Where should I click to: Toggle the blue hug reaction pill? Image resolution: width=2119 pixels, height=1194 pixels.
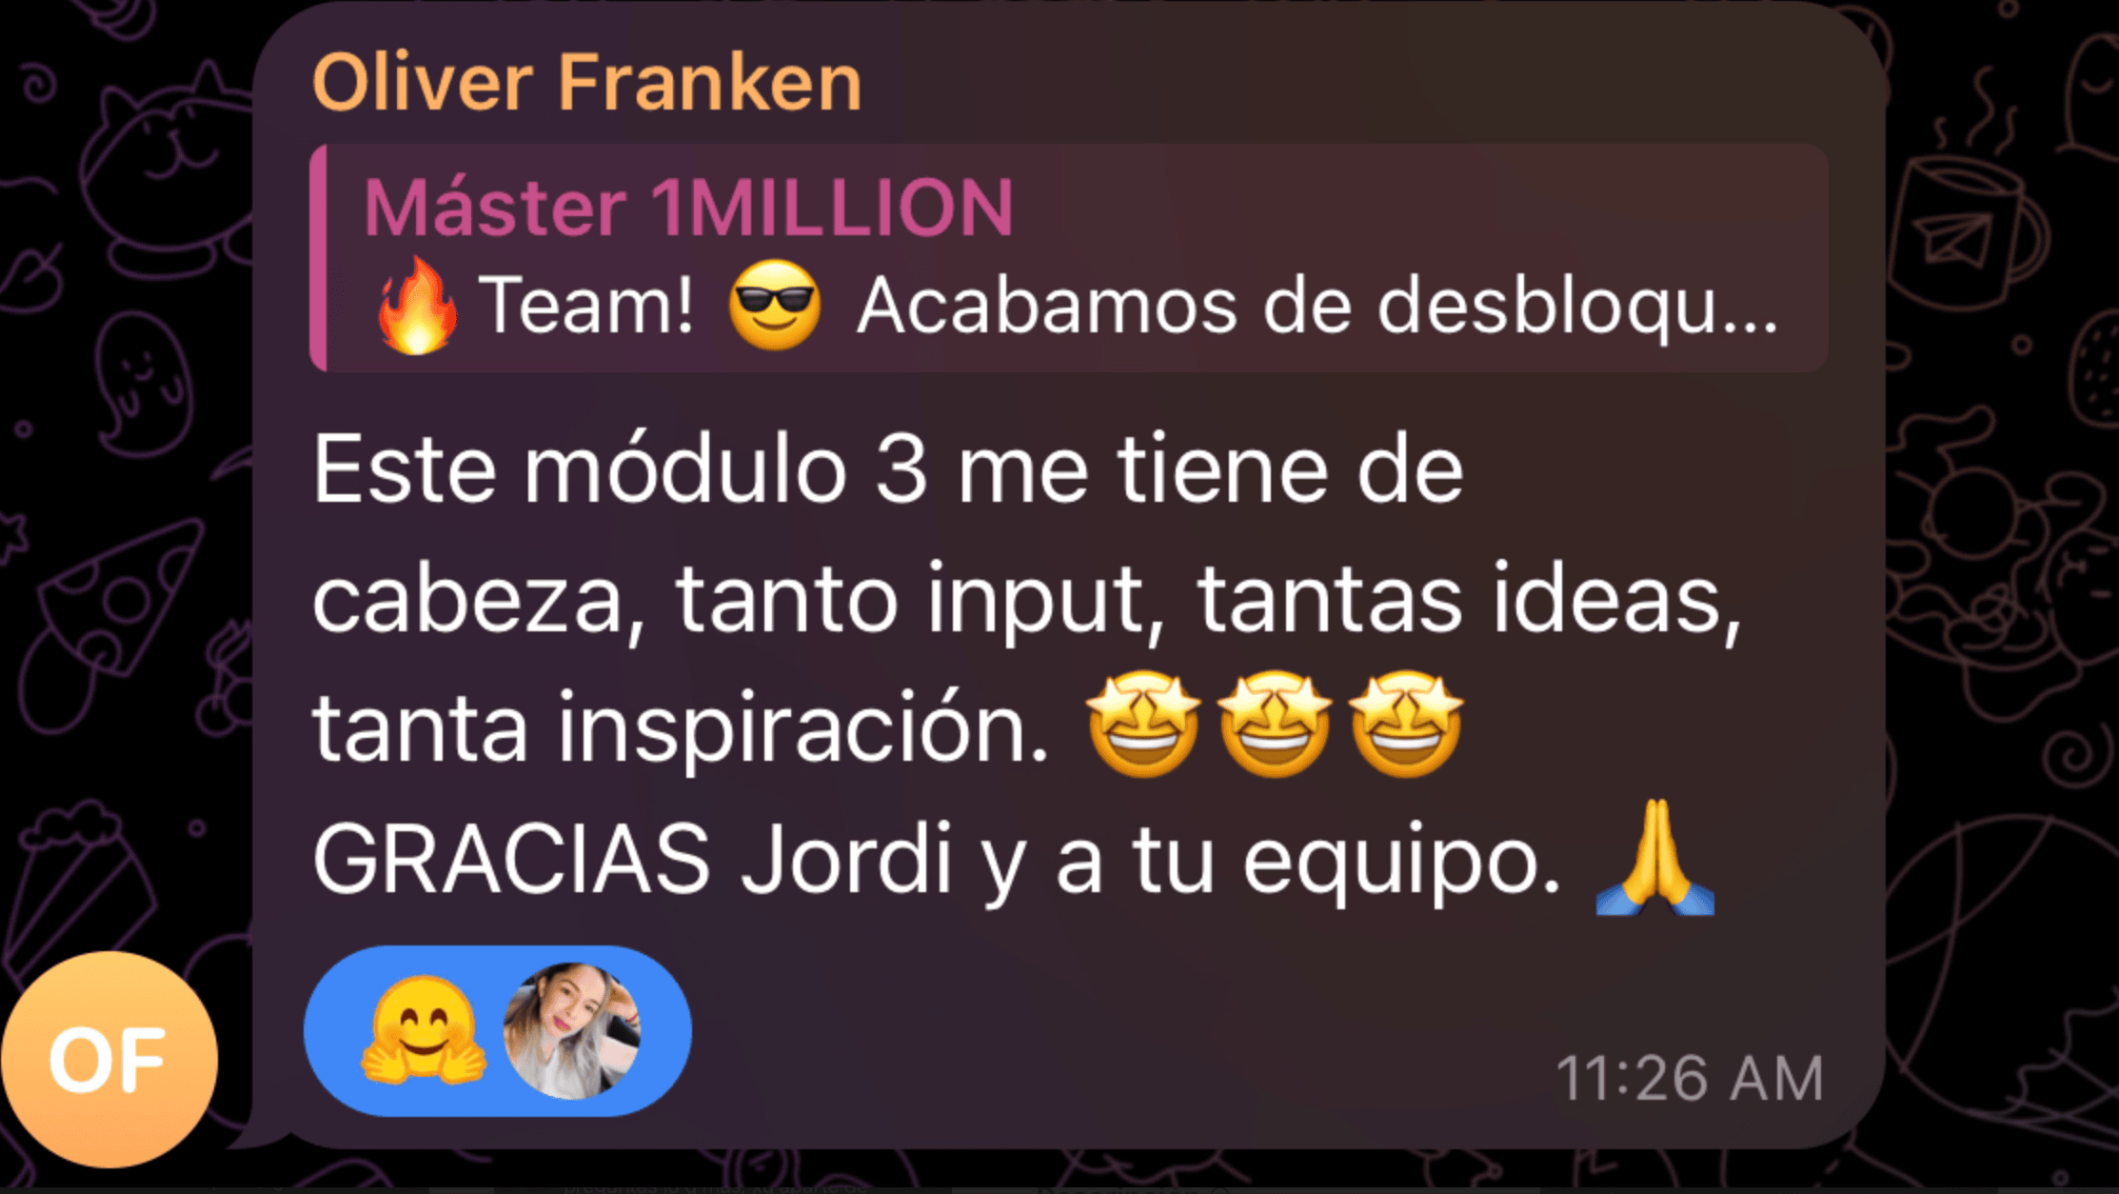point(498,1031)
